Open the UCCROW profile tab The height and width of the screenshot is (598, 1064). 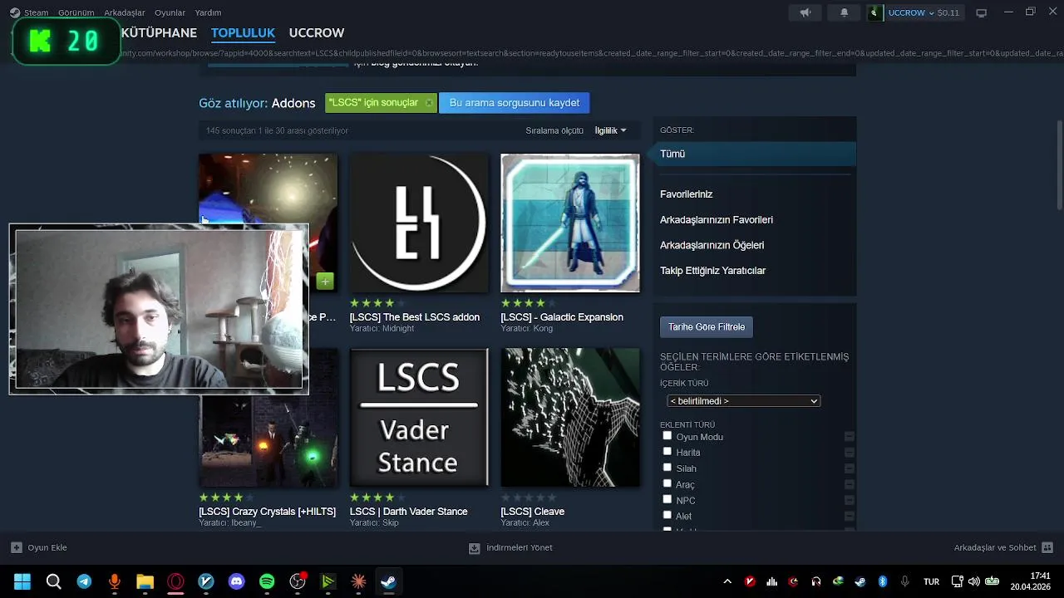(316, 33)
